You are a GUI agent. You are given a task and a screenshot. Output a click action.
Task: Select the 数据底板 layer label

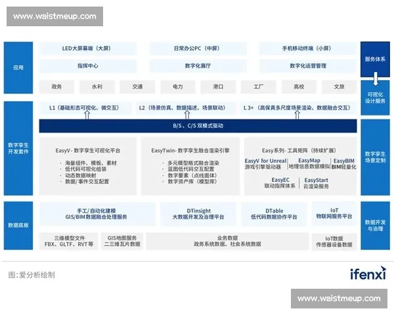click(x=18, y=225)
